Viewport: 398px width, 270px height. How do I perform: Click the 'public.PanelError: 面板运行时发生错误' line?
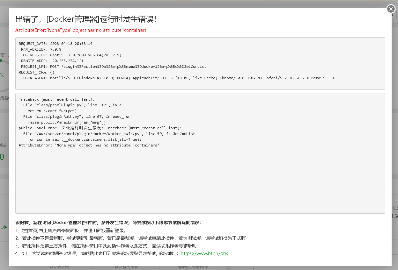click(x=100, y=128)
